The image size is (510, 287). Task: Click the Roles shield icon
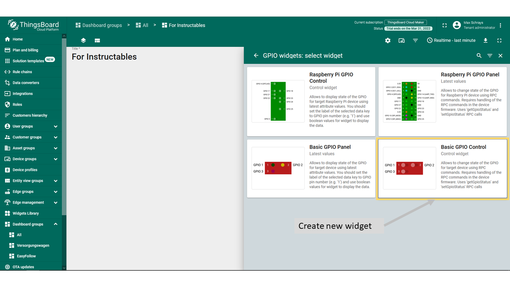(x=7, y=104)
